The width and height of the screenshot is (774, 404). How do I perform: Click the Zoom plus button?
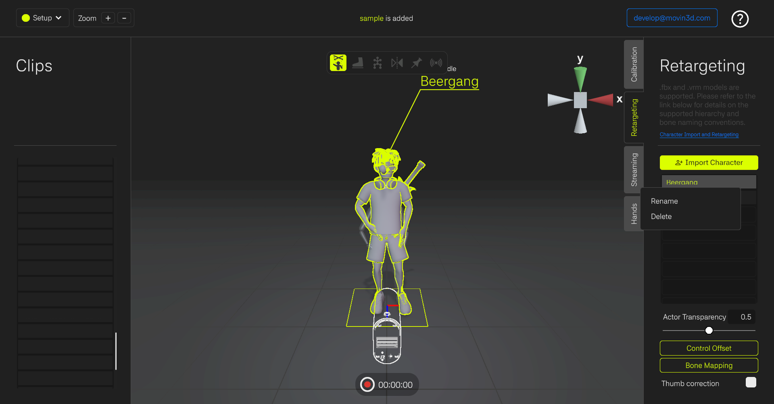(x=108, y=18)
